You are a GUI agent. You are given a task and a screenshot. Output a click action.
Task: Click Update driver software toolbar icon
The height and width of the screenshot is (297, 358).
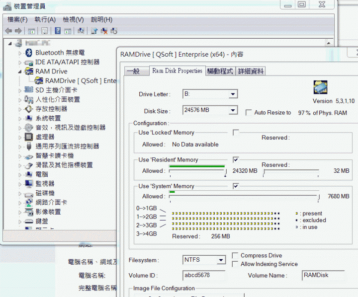tap(94, 31)
